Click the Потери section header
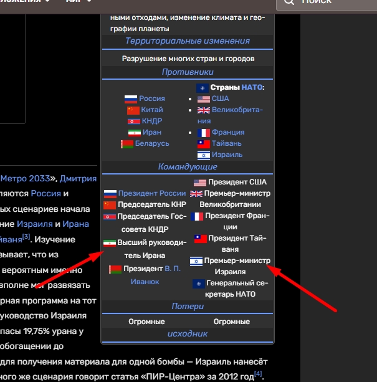 pyautogui.click(x=188, y=306)
